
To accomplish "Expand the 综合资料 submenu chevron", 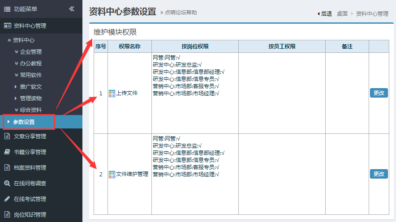I will pos(16,110).
